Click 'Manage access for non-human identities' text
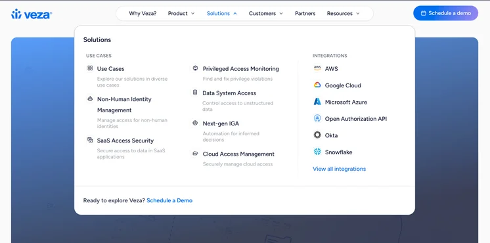The height and width of the screenshot is (243, 490). 132,123
